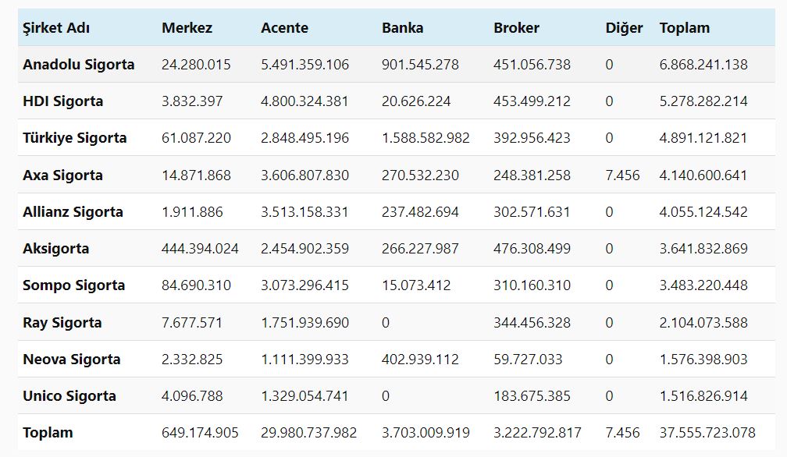Select the Sompo Sigorta company name
The image size is (787, 457).
(73, 285)
